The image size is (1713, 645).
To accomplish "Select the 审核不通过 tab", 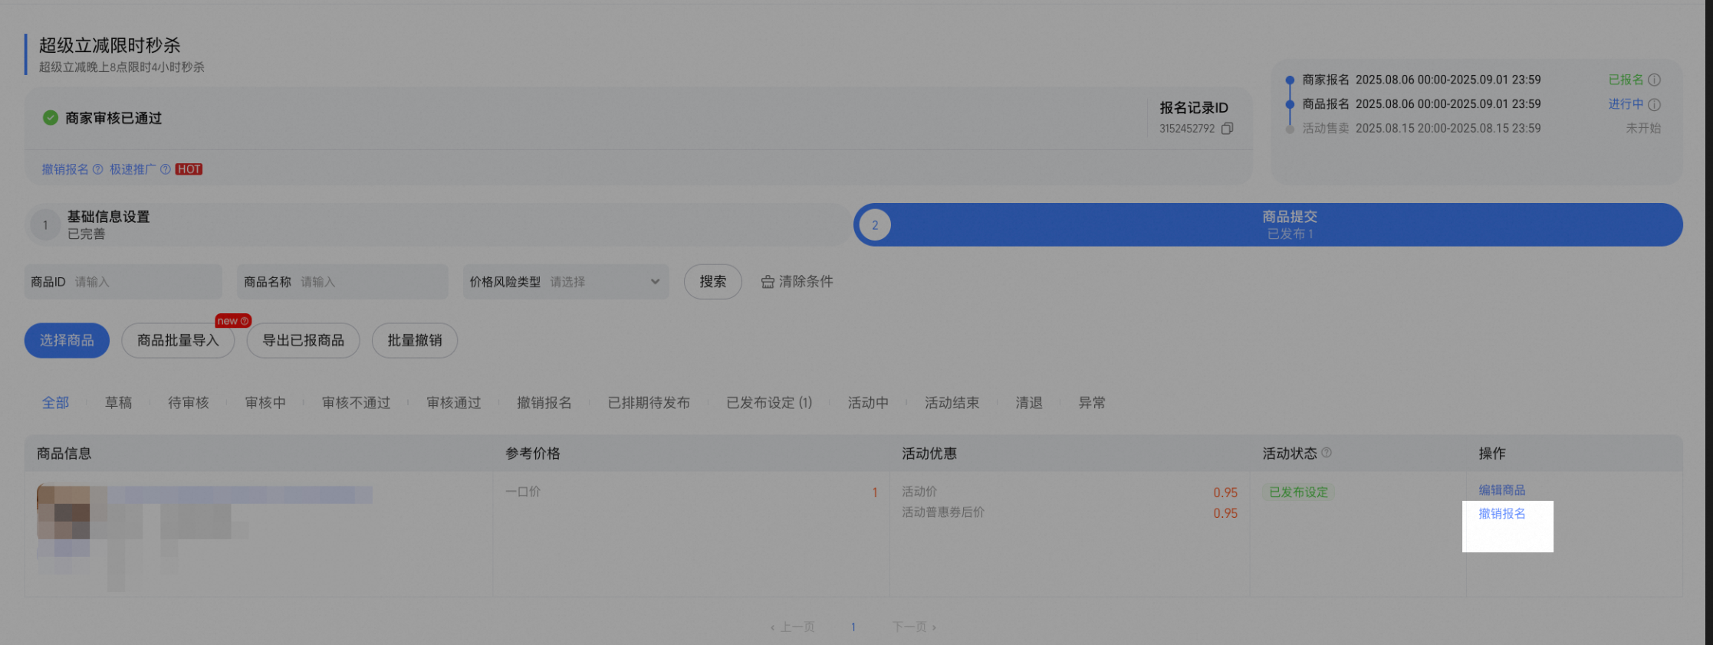I will pos(356,403).
